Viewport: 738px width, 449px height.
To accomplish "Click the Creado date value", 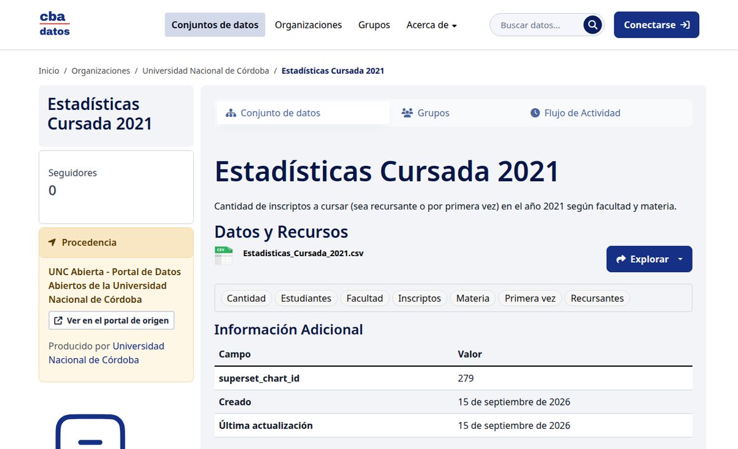I will coord(514,402).
